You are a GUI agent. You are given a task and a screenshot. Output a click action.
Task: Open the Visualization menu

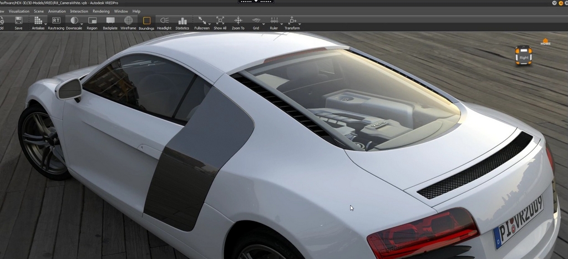(x=19, y=11)
